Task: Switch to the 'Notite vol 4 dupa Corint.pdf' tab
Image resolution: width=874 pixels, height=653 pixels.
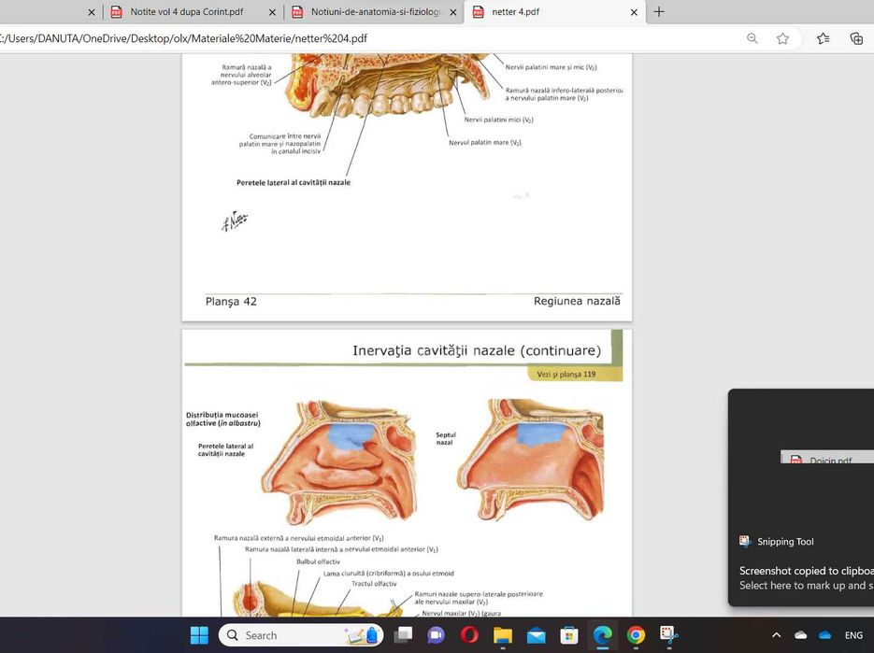Action: tap(186, 12)
